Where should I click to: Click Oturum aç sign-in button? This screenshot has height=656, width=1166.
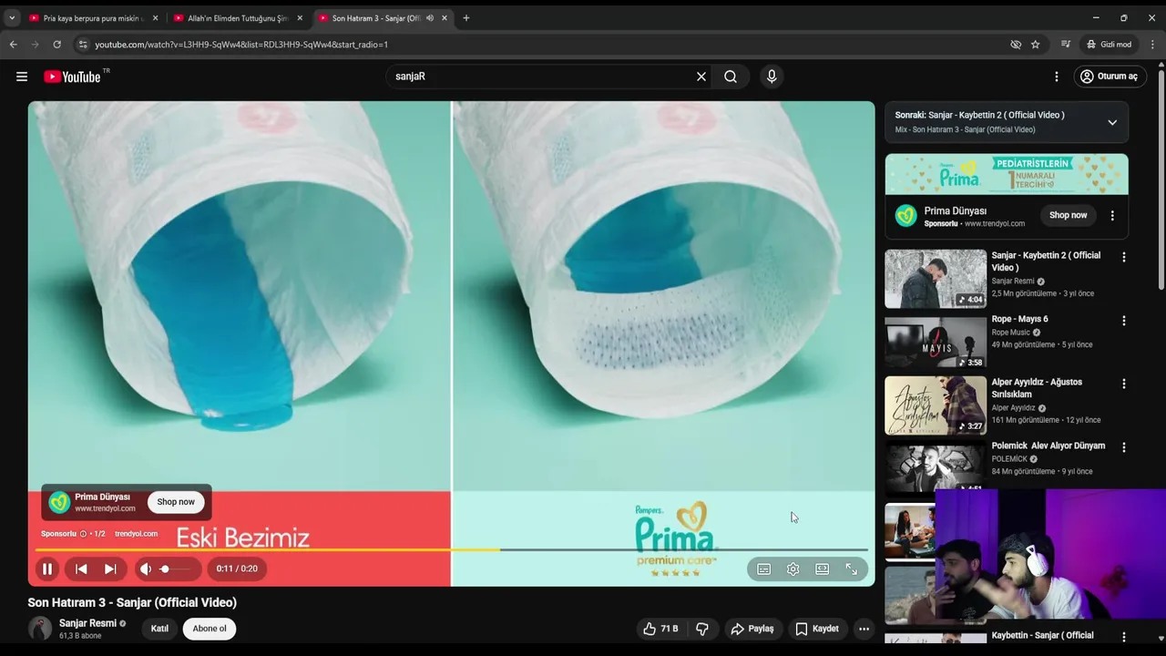coord(1110,77)
